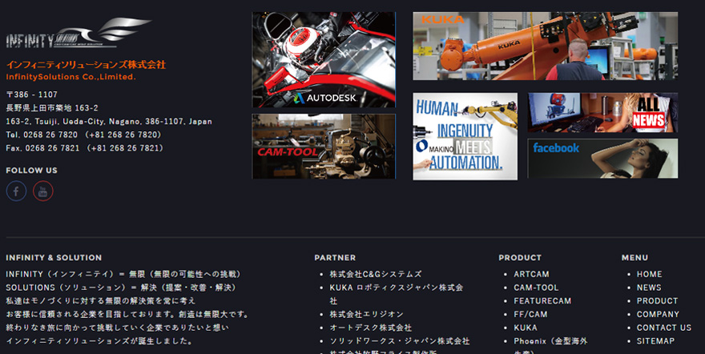Go to COMPANY in the footer menu
Screen dimensions: 705x354
click(658, 315)
